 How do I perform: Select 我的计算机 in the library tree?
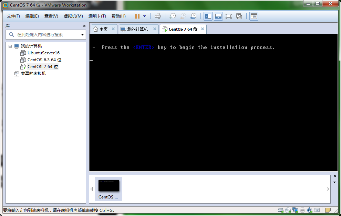click(x=31, y=46)
